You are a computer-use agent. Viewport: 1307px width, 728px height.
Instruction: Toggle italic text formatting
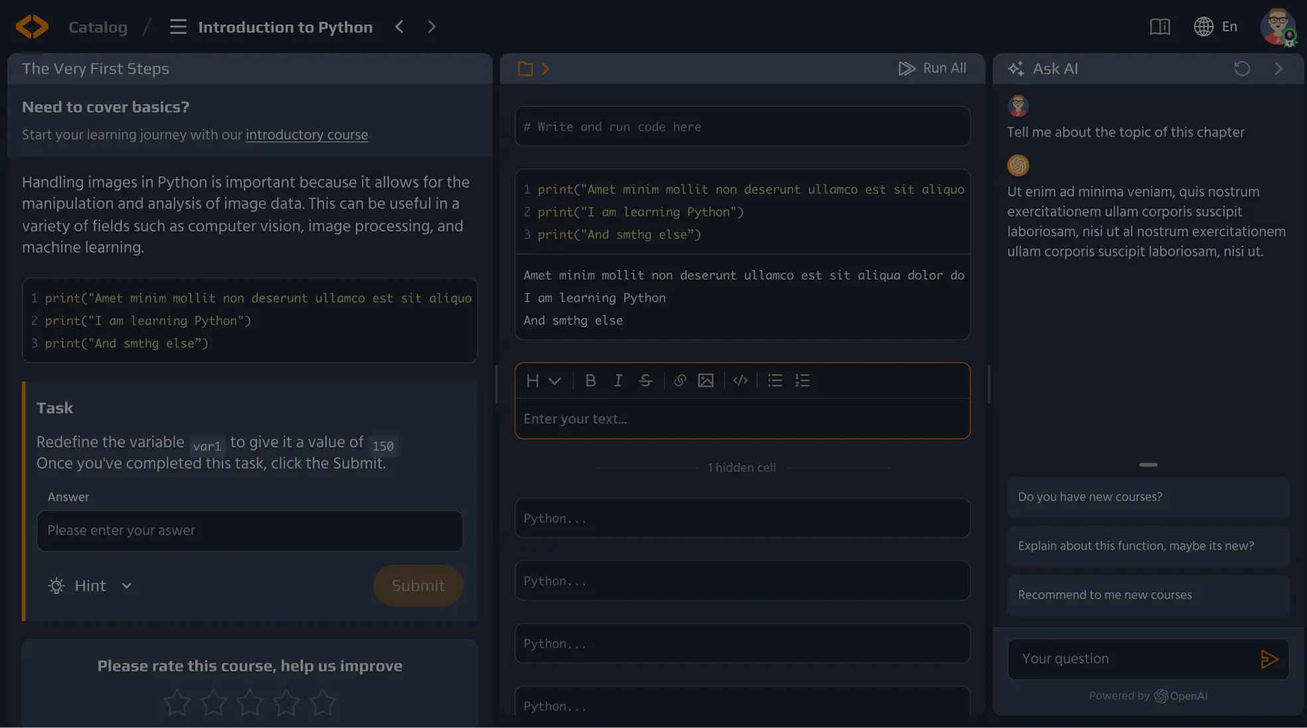618,381
